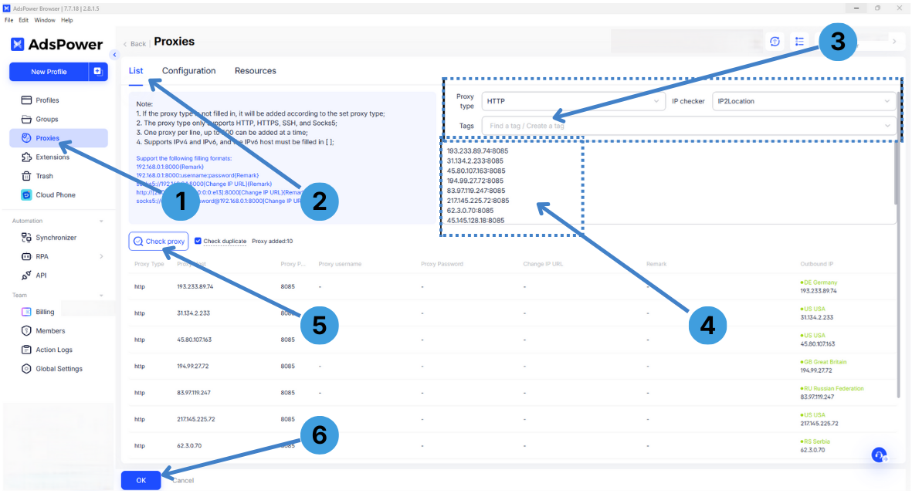Click the Proxy username column header
The height and width of the screenshot is (497, 912).
coord(340,264)
